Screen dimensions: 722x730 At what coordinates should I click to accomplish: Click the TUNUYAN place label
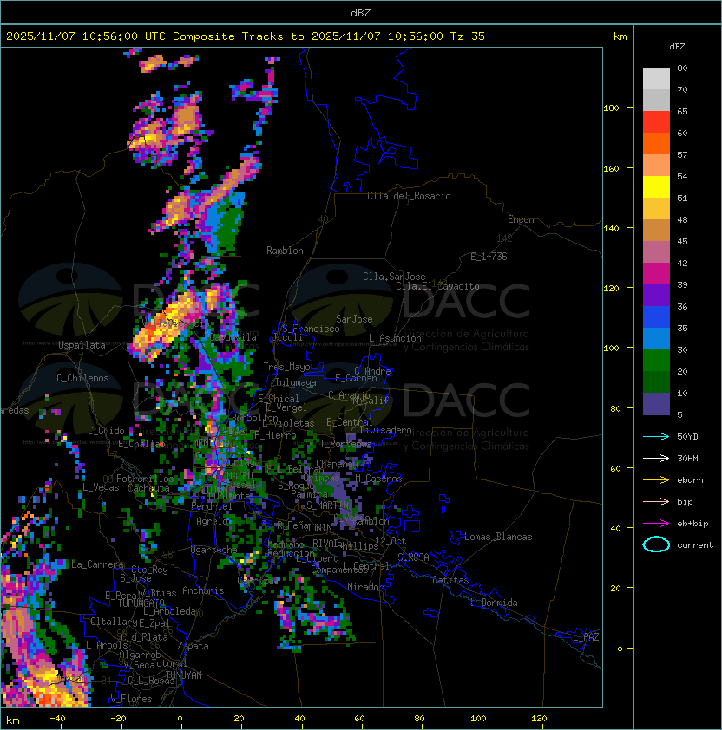tap(184, 675)
